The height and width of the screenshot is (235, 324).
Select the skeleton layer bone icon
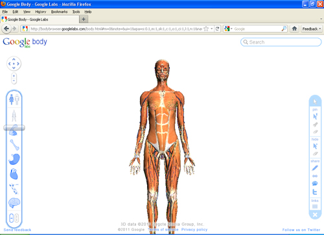point(15,145)
